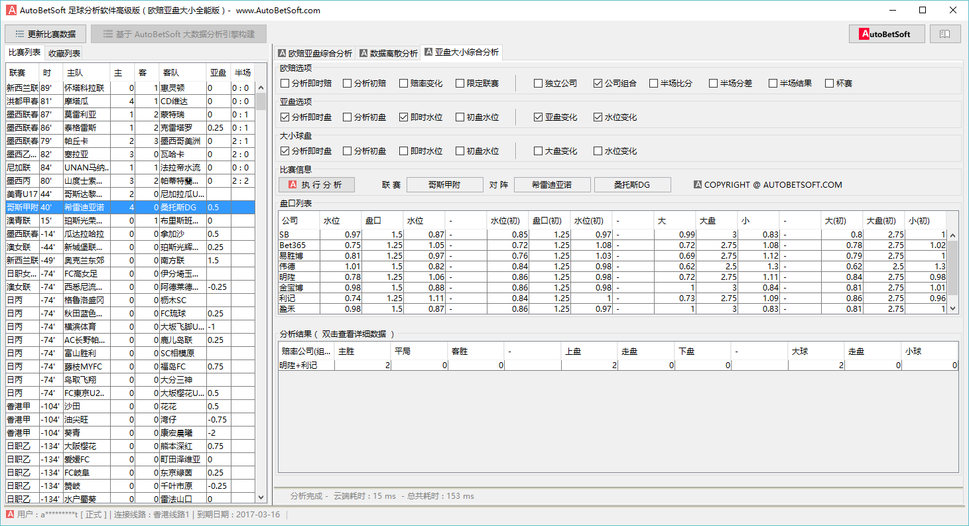The width and height of the screenshot is (969, 526).
Task: Select the 伟德 row in odds list
Action: (x=613, y=266)
